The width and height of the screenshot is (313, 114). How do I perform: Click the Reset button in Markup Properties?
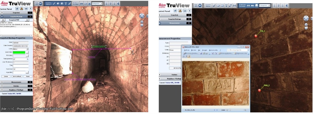(x=28, y=76)
